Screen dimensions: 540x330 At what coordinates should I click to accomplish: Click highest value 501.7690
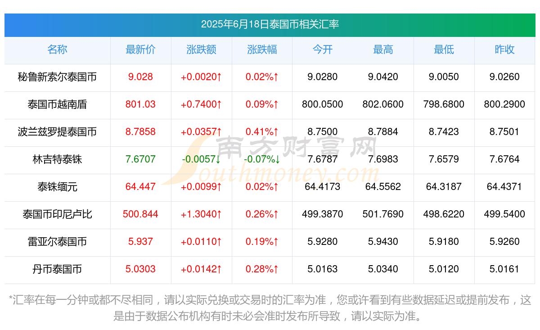click(x=383, y=214)
